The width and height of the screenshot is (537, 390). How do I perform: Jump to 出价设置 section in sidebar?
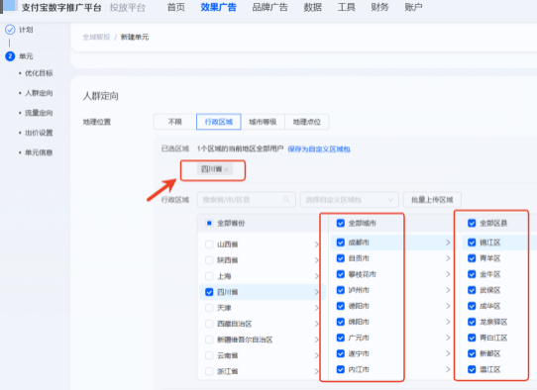(x=39, y=133)
